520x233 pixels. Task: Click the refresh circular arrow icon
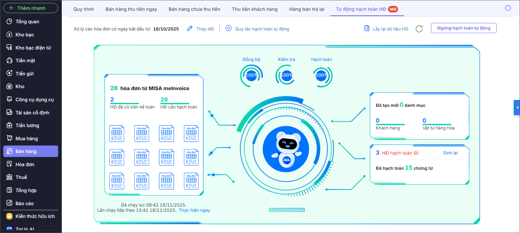(419, 29)
